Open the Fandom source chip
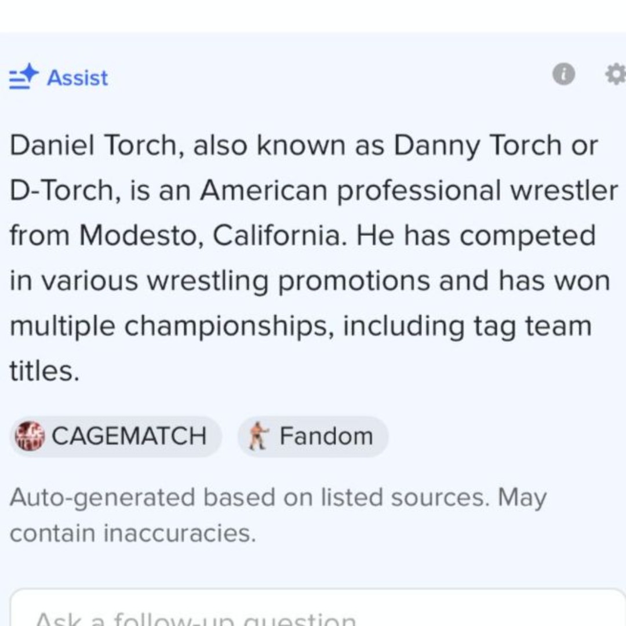 [313, 436]
